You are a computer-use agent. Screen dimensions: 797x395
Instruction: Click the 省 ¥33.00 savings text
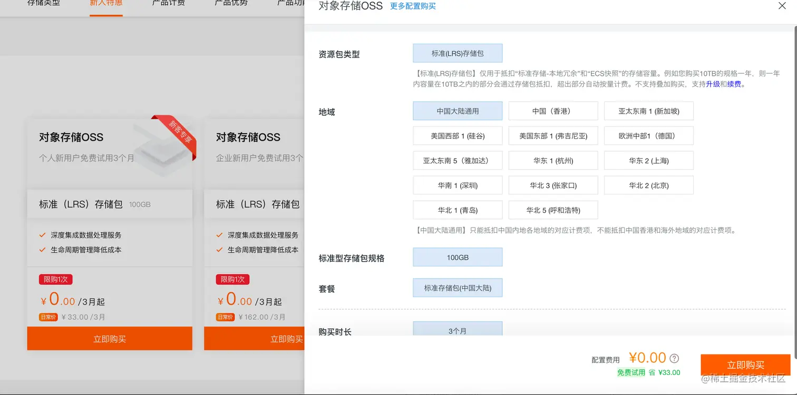click(x=664, y=372)
